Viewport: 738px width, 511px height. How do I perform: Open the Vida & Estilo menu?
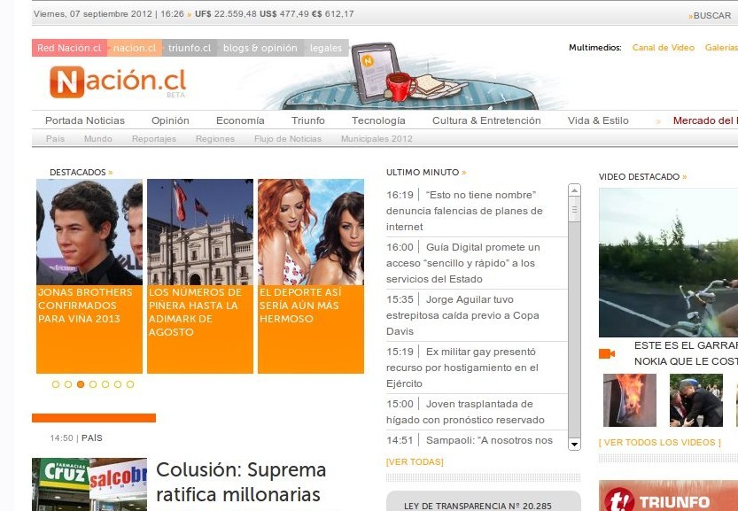pos(598,120)
